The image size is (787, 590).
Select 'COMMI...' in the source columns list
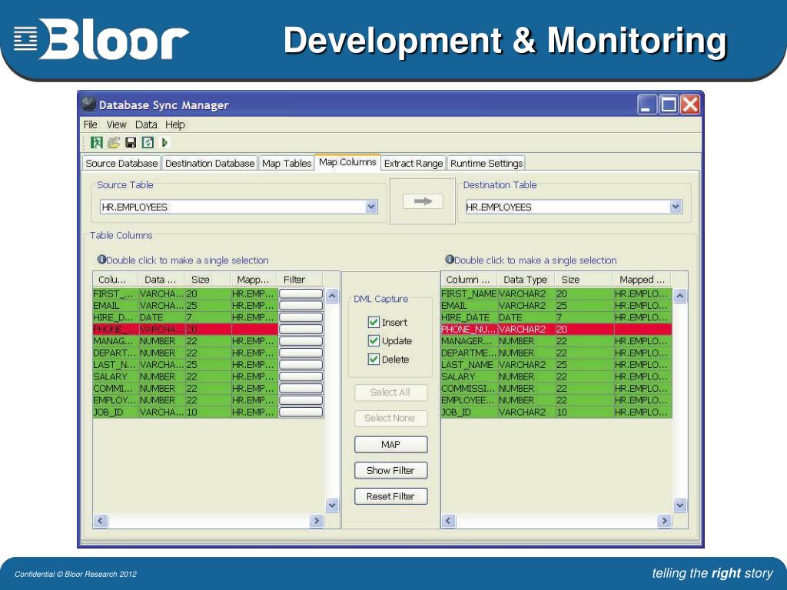pos(116,388)
